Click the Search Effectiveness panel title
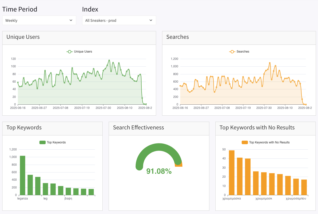The height and width of the screenshot is (214, 318). coord(139,128)
